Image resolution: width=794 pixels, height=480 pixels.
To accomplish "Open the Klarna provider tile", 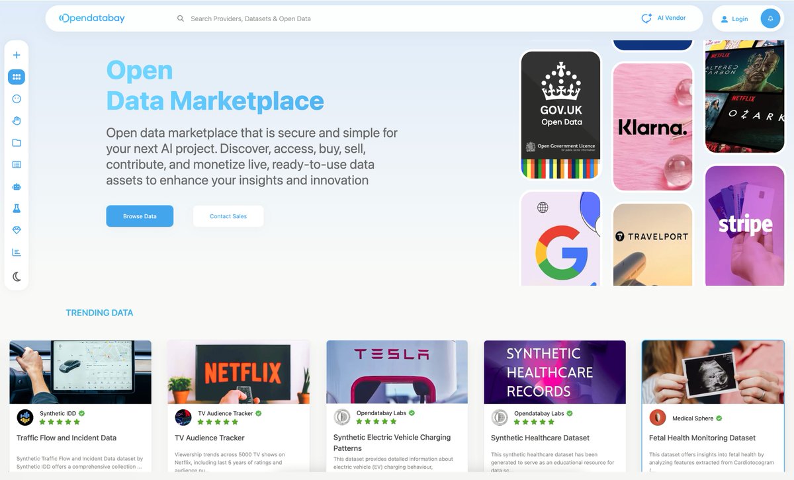I will pos(652,127).
